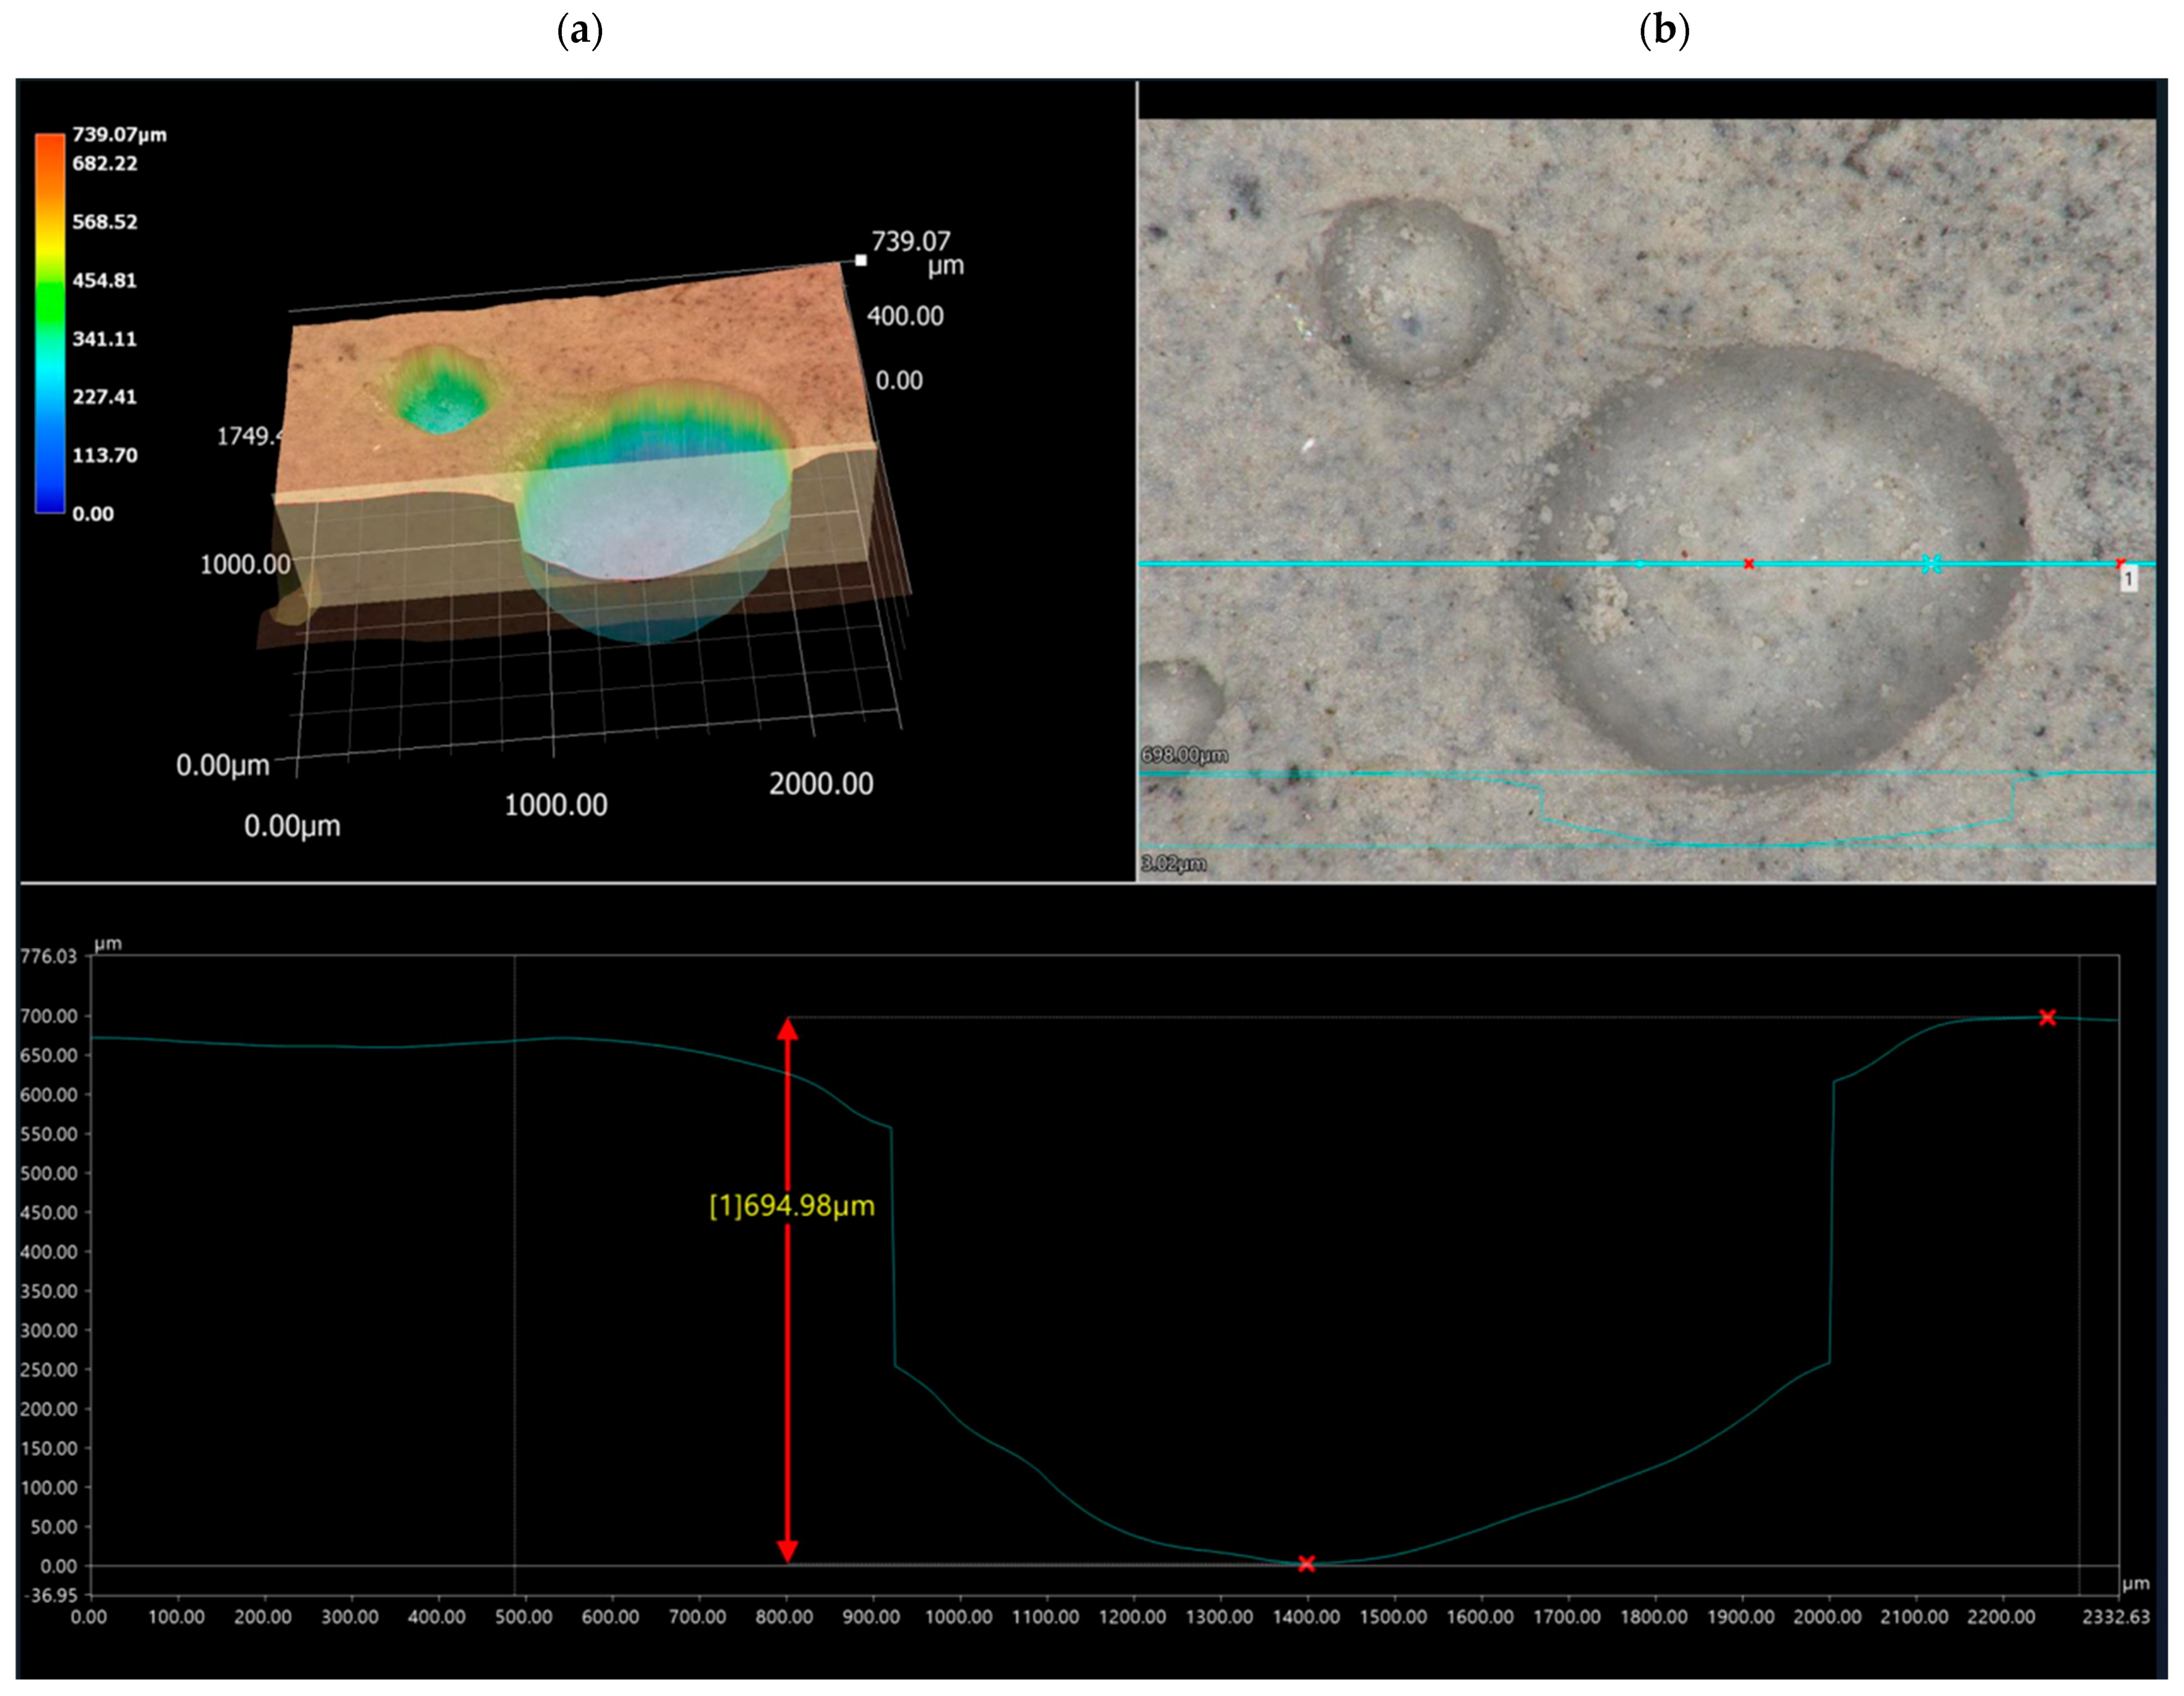Viewport: 2184px width, 1696px height.
Task: Click the 682.22 color legend value
Action: [x=104, y=163]
